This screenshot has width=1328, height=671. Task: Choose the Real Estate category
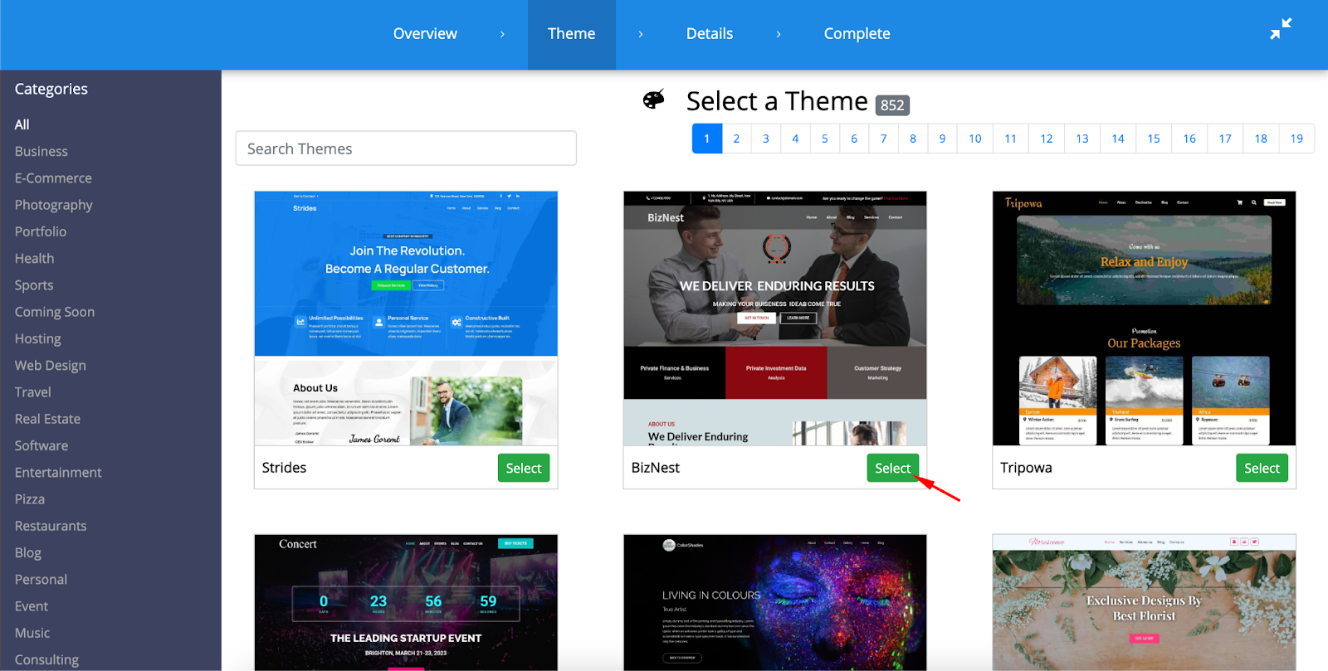tap(47, 419)
